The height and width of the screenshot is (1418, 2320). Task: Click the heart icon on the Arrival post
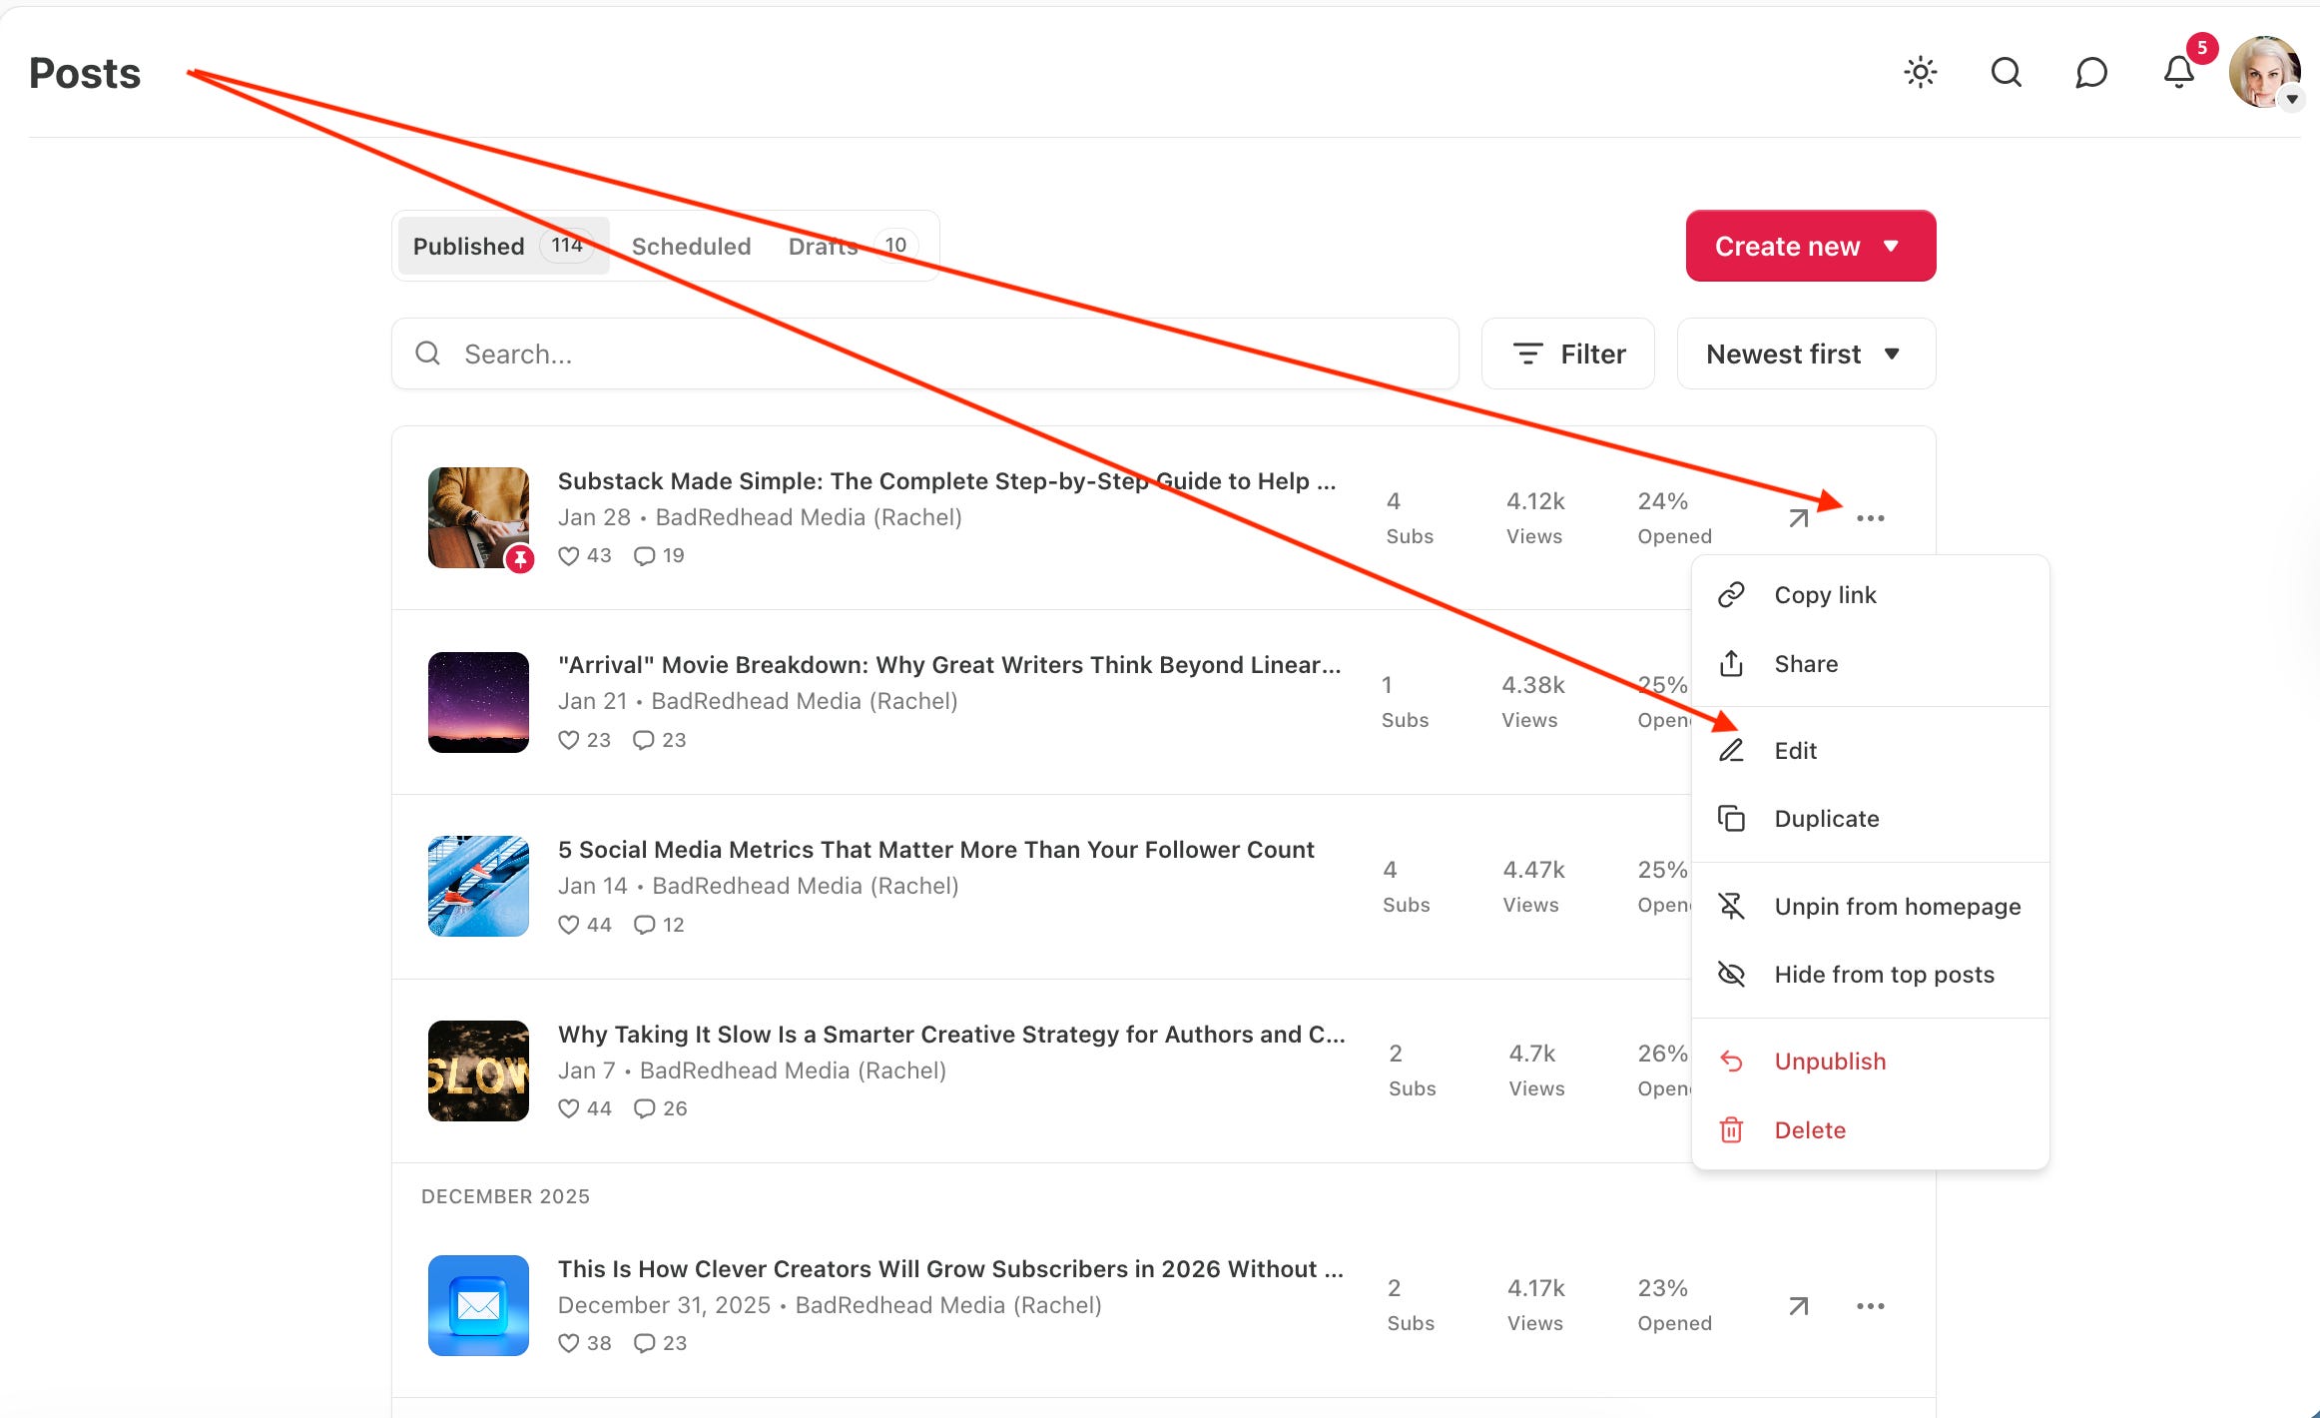pos(568,740)
